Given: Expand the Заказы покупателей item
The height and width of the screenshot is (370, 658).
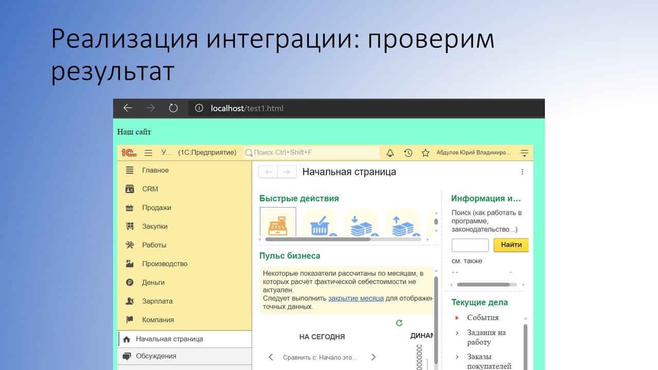Looking at the screenshot, I should [457, 357].
